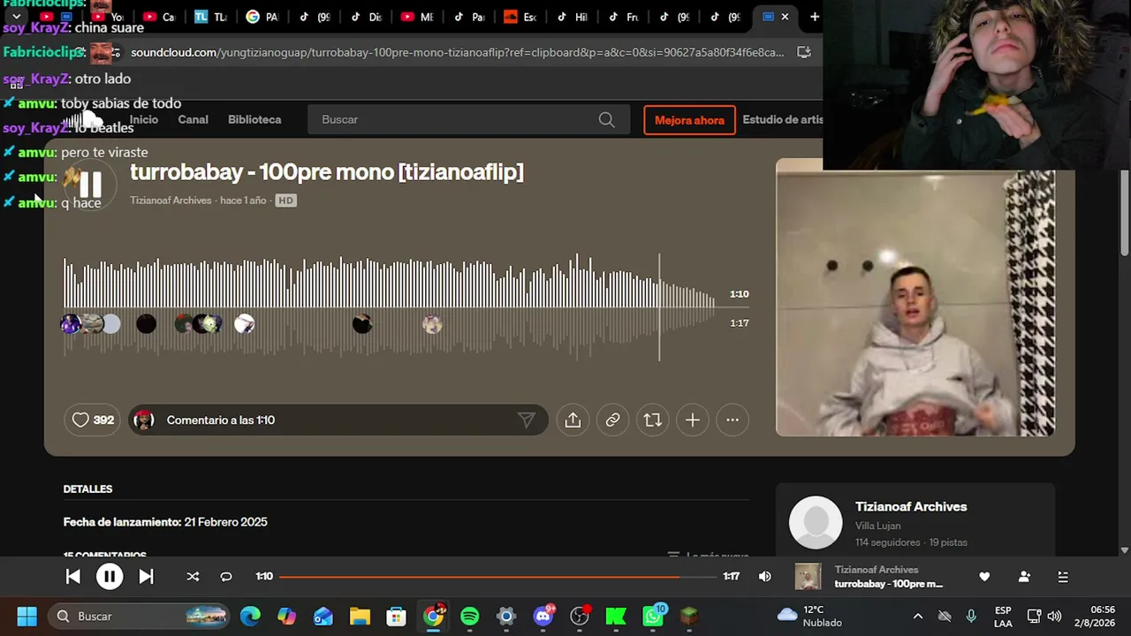1131x636 pixels.
Task: Launch Microsoft Edge from the taskbar
Action: (251, 616)
